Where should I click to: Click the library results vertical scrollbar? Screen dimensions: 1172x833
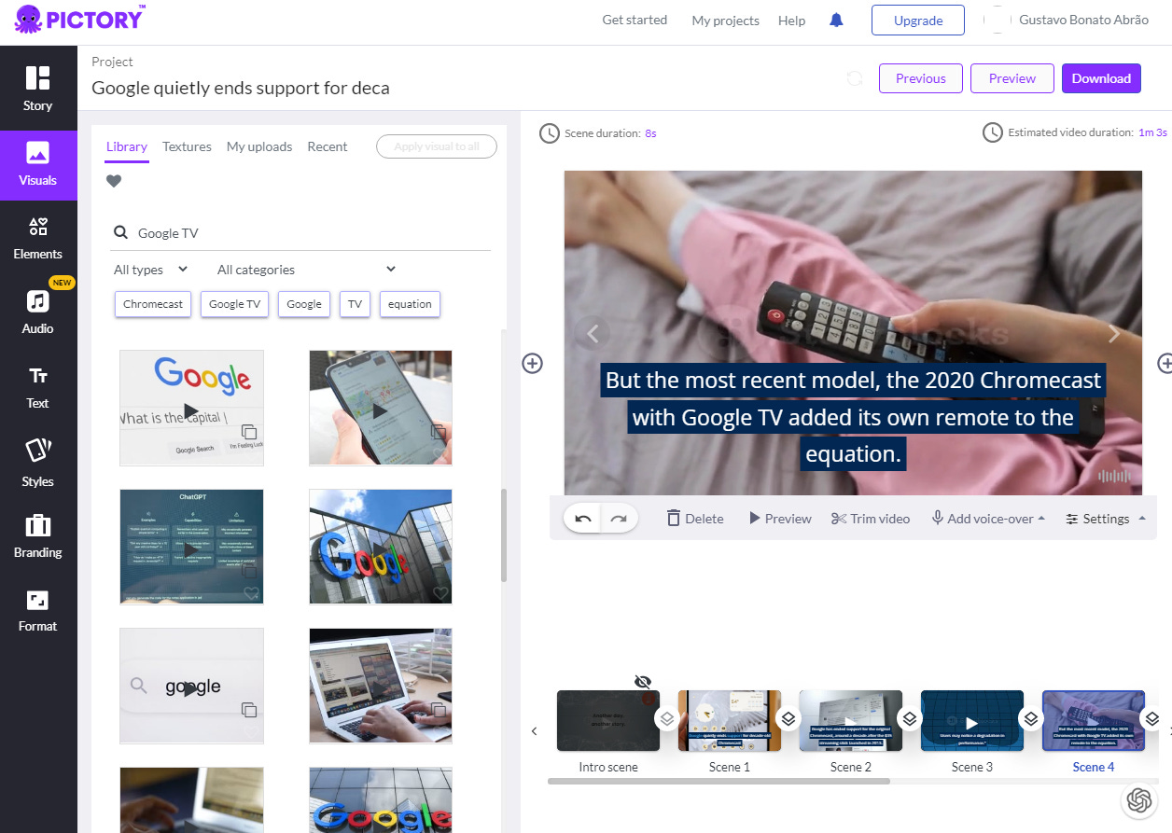pos(504,535)
